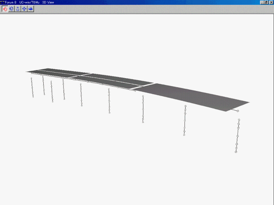Select the vertical up-down arrows tool
Image resolution: width=274 pixels, height=205 pixels.
coord(18,9)
